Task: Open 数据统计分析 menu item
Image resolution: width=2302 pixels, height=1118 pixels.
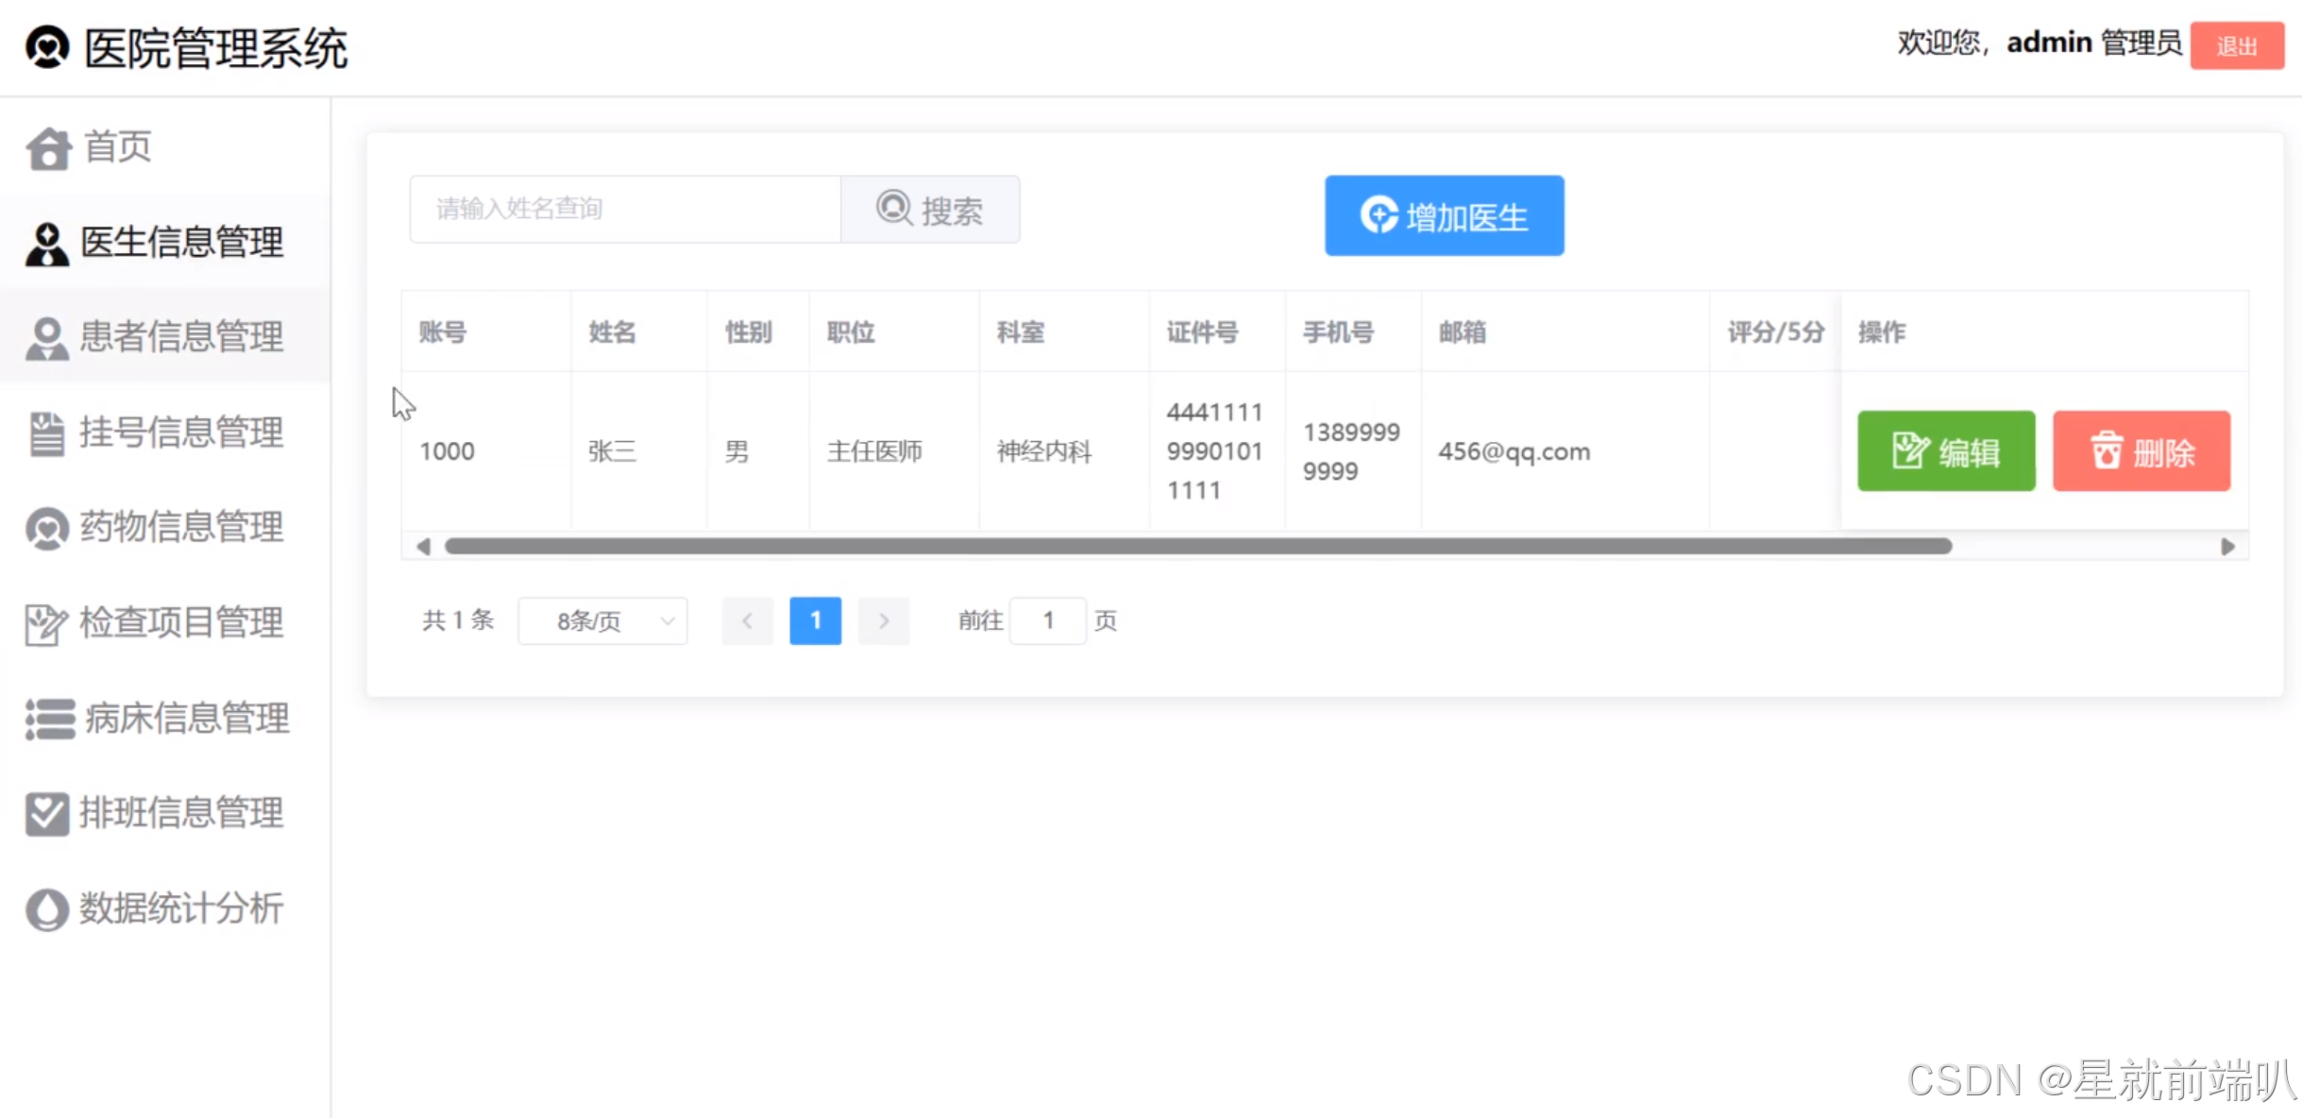Action: coord(180,908)
